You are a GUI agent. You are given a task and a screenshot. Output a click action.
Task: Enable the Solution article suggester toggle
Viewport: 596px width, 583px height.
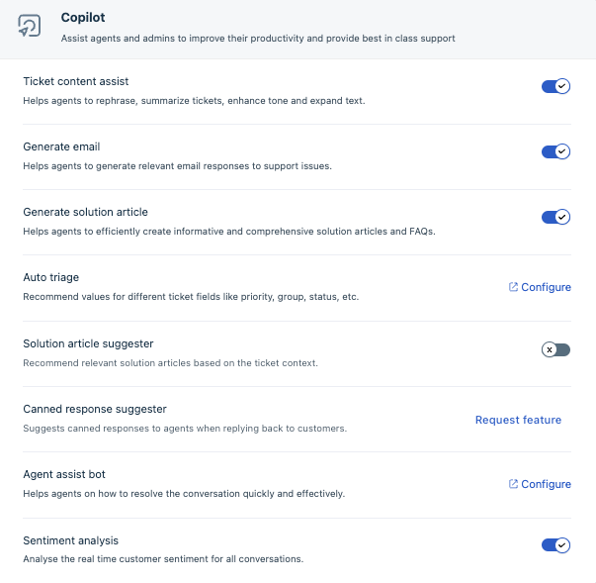[x=555, y=349]
